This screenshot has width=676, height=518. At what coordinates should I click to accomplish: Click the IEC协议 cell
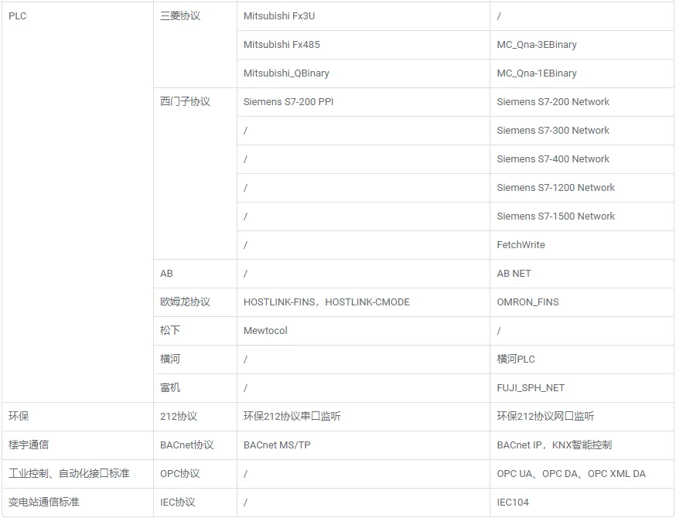196,503
